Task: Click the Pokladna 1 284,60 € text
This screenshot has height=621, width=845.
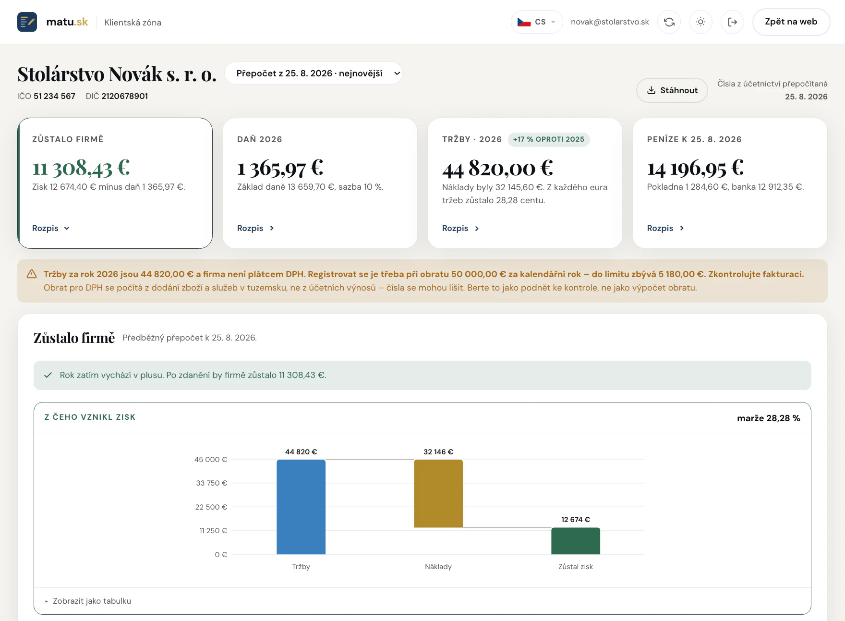Action: point(725,187)
